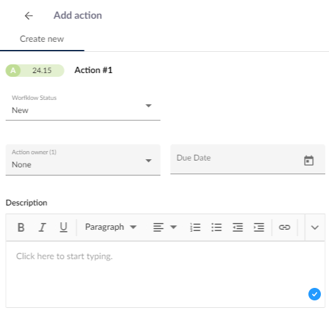This screenshot has height=316, width=329.
Task: Open the Workflow Status dropdown
Action: click(x=83, y=107)
